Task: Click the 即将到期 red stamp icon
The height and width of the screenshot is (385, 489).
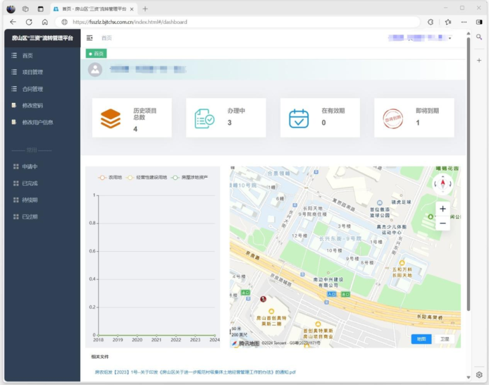Action: 393,118
